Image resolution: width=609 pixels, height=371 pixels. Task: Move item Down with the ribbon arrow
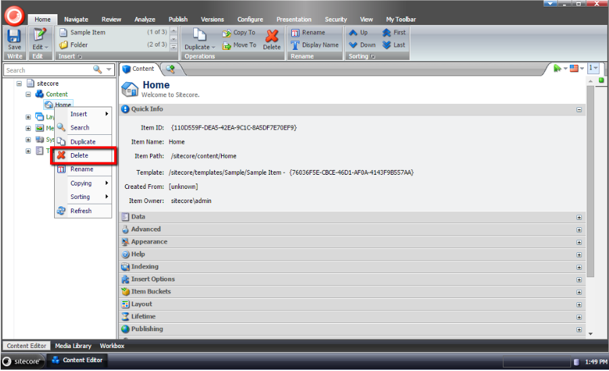[x=362, y=45]
